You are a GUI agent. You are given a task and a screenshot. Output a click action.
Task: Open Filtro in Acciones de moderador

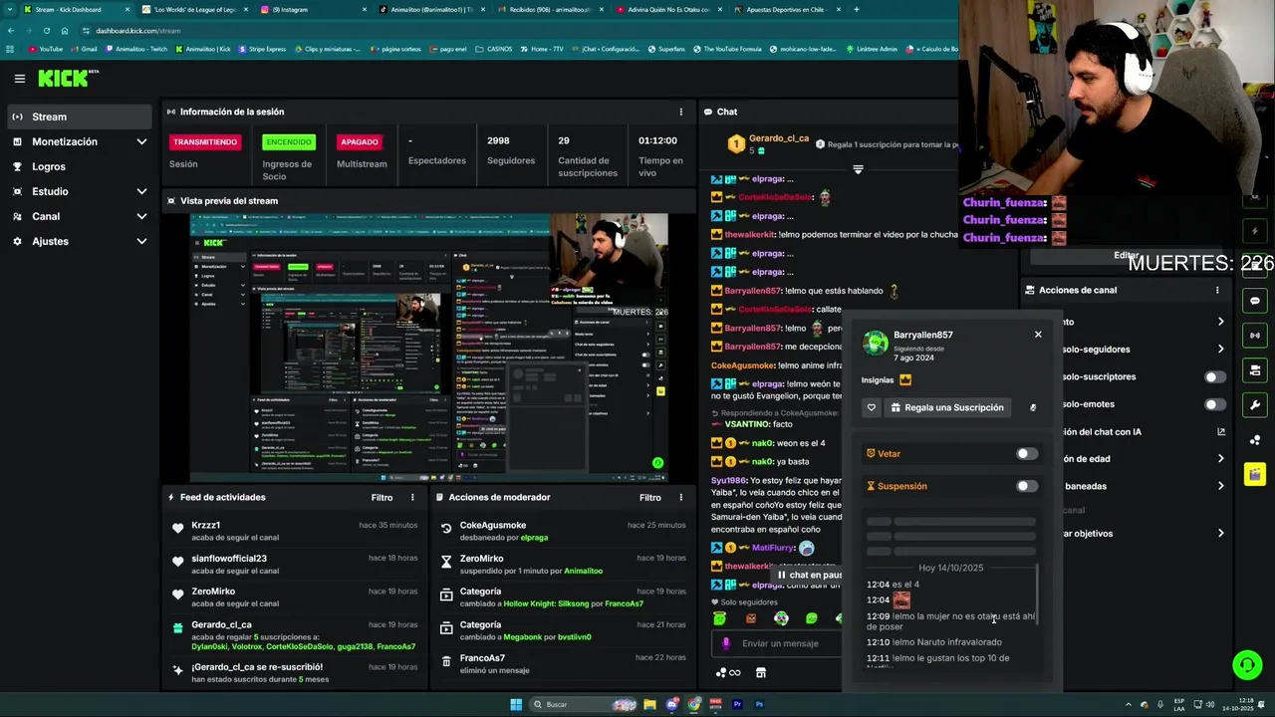(x=649, y=497)
